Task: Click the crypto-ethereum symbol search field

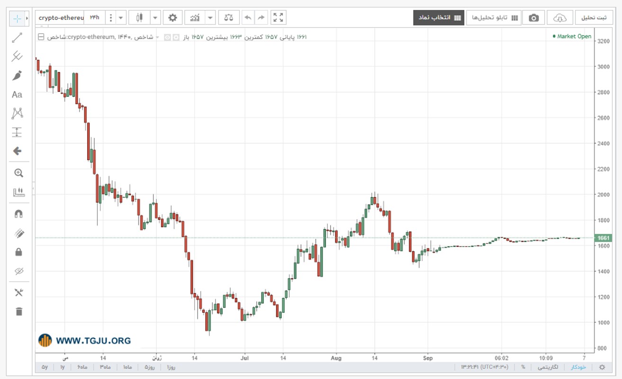Action: tap(61, 18)
